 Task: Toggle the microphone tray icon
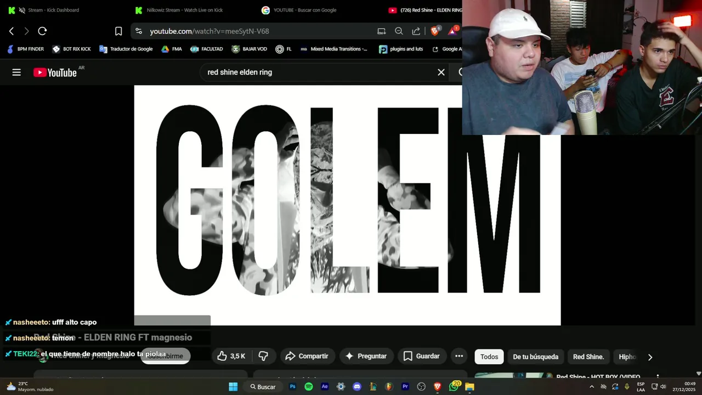(627, 387)
